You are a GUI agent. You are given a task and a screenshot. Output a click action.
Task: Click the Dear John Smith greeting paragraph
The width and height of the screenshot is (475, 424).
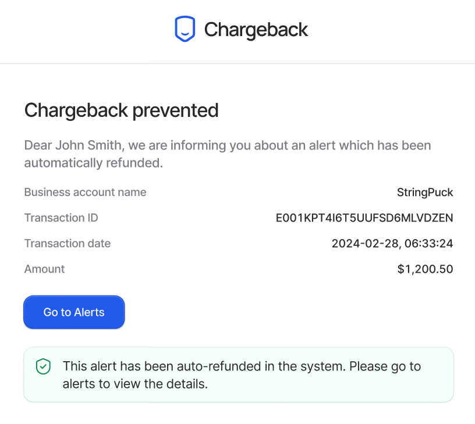click(228, 154)
